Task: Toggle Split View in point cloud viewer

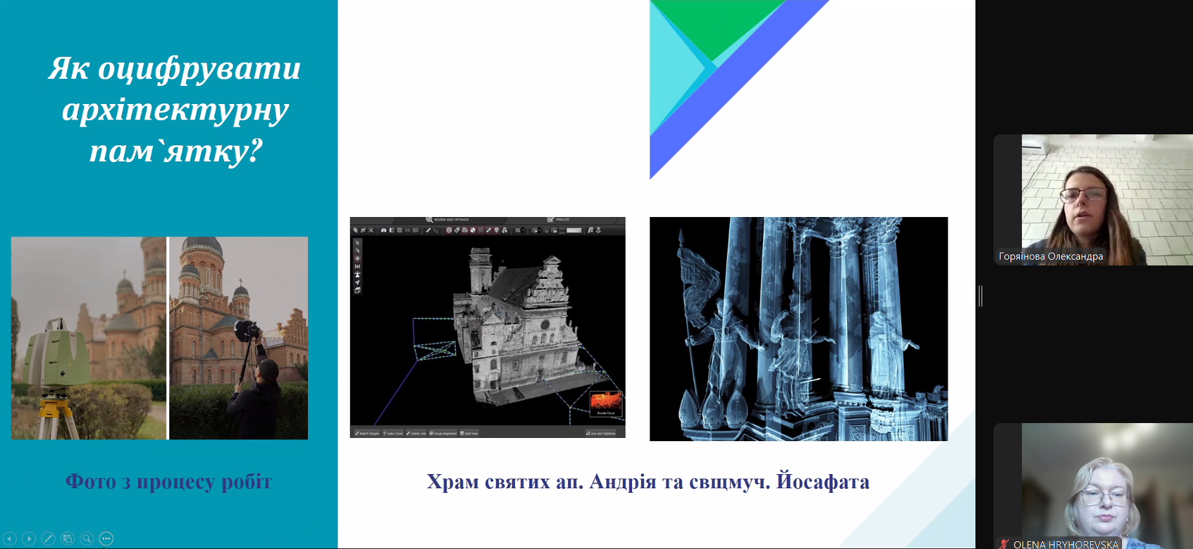Action: click(469, 433)
